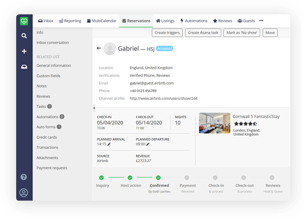Open Reviews in related list
Screen dimensions: 303x219
tap(43, 96)
